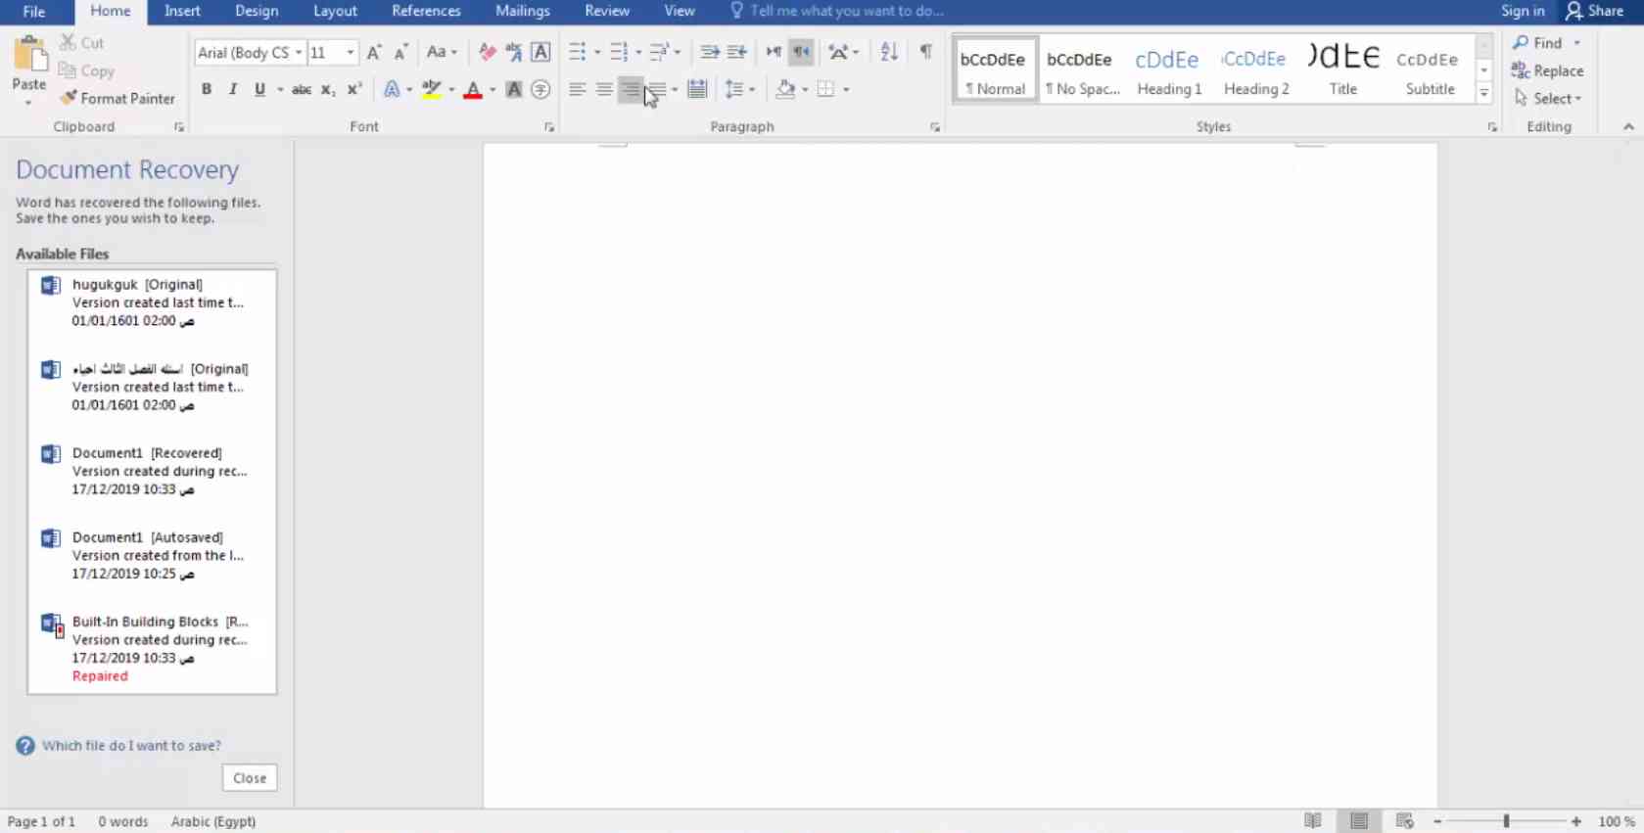Open the font size dropdown
1644x833 pixels.
(x=350, y=53)
